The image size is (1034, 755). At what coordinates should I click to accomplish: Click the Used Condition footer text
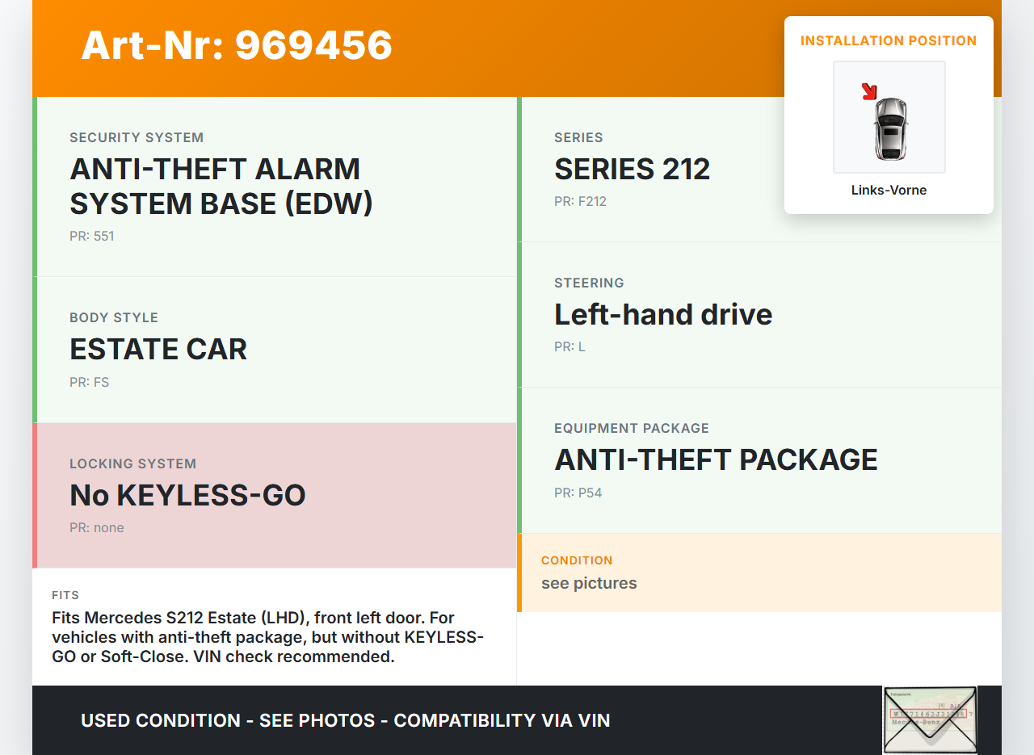click(346, 720)
